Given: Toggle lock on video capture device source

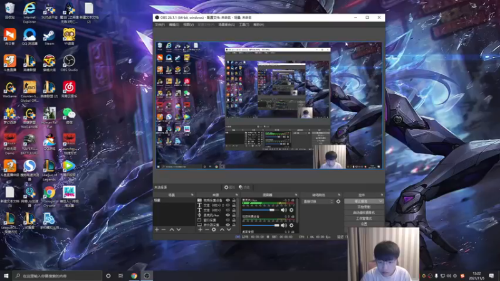Looking at the screenshot, I should [234, 200].
